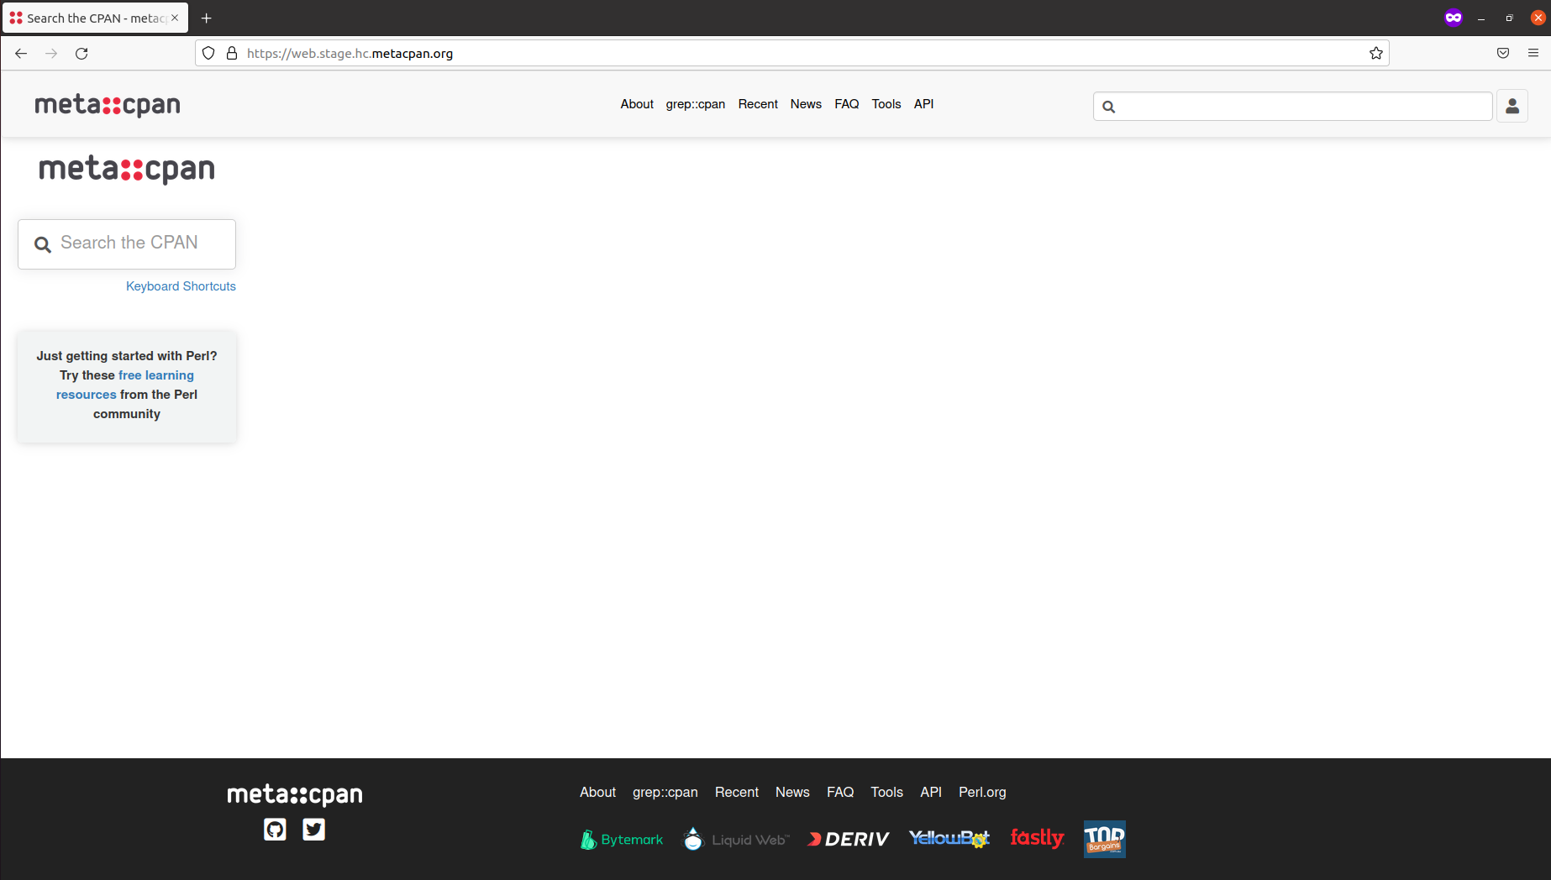Open Tools in the header navigation
The width and height of the screenshot is (1551, 880).
point(886,104)
